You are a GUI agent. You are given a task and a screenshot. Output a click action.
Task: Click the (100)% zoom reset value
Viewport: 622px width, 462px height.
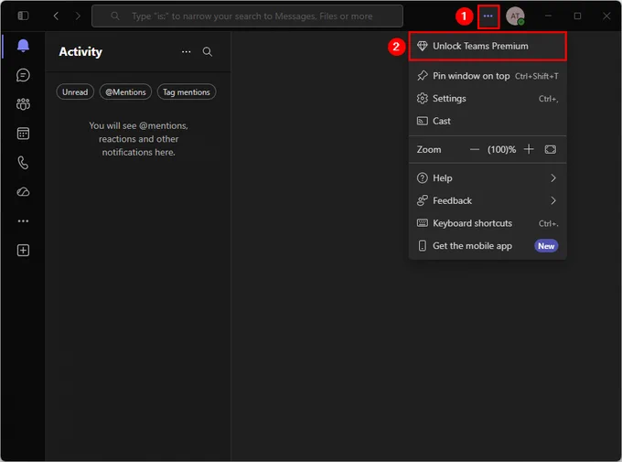click(501, 150)
